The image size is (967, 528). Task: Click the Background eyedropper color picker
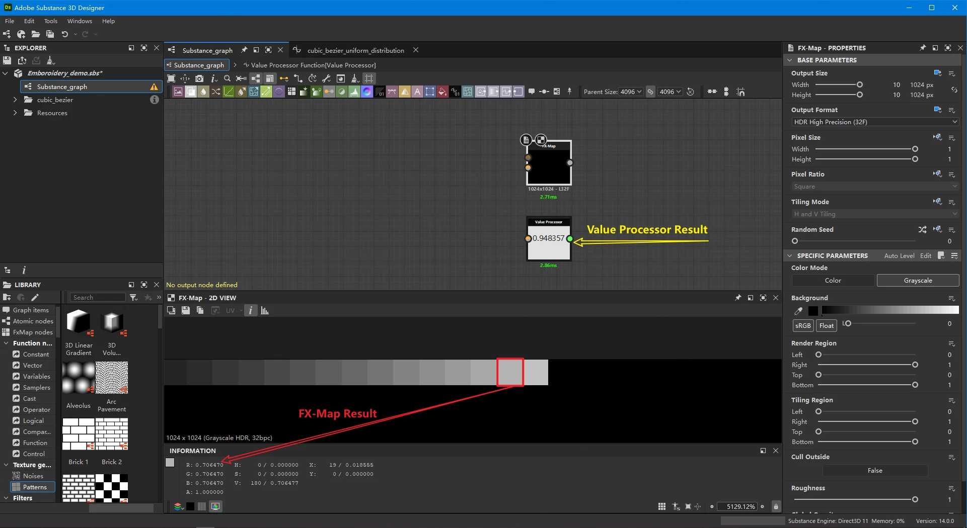click(x=798, y=311)
